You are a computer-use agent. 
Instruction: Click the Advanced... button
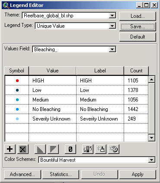22,174
